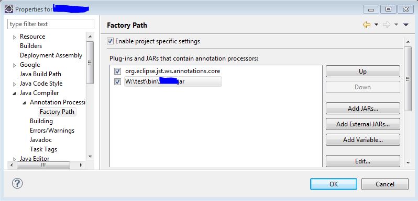Click the OK button

(x=334, y=184)
